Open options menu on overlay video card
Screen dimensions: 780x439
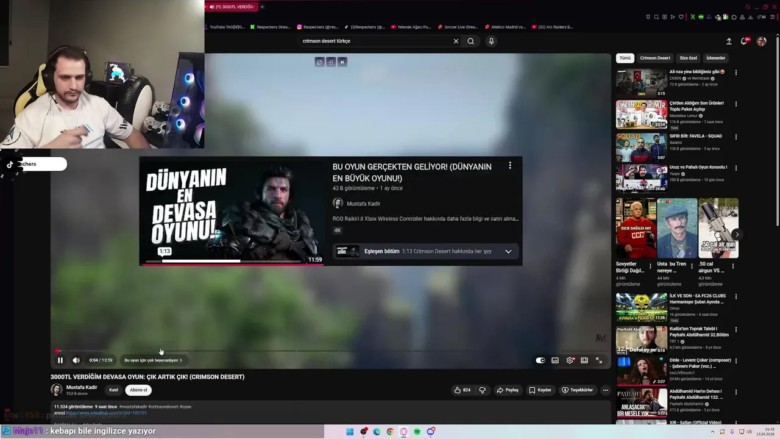click(510, 166)
